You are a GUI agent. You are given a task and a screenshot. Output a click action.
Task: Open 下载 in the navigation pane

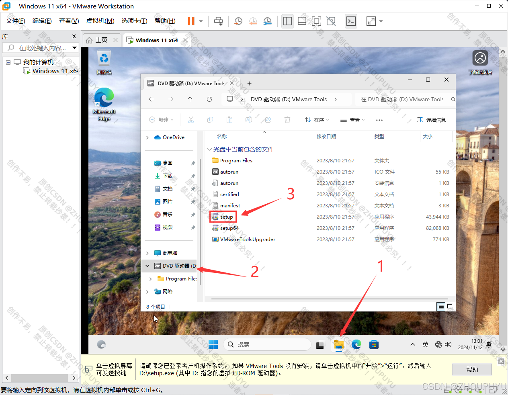click(x=168, y=176)
